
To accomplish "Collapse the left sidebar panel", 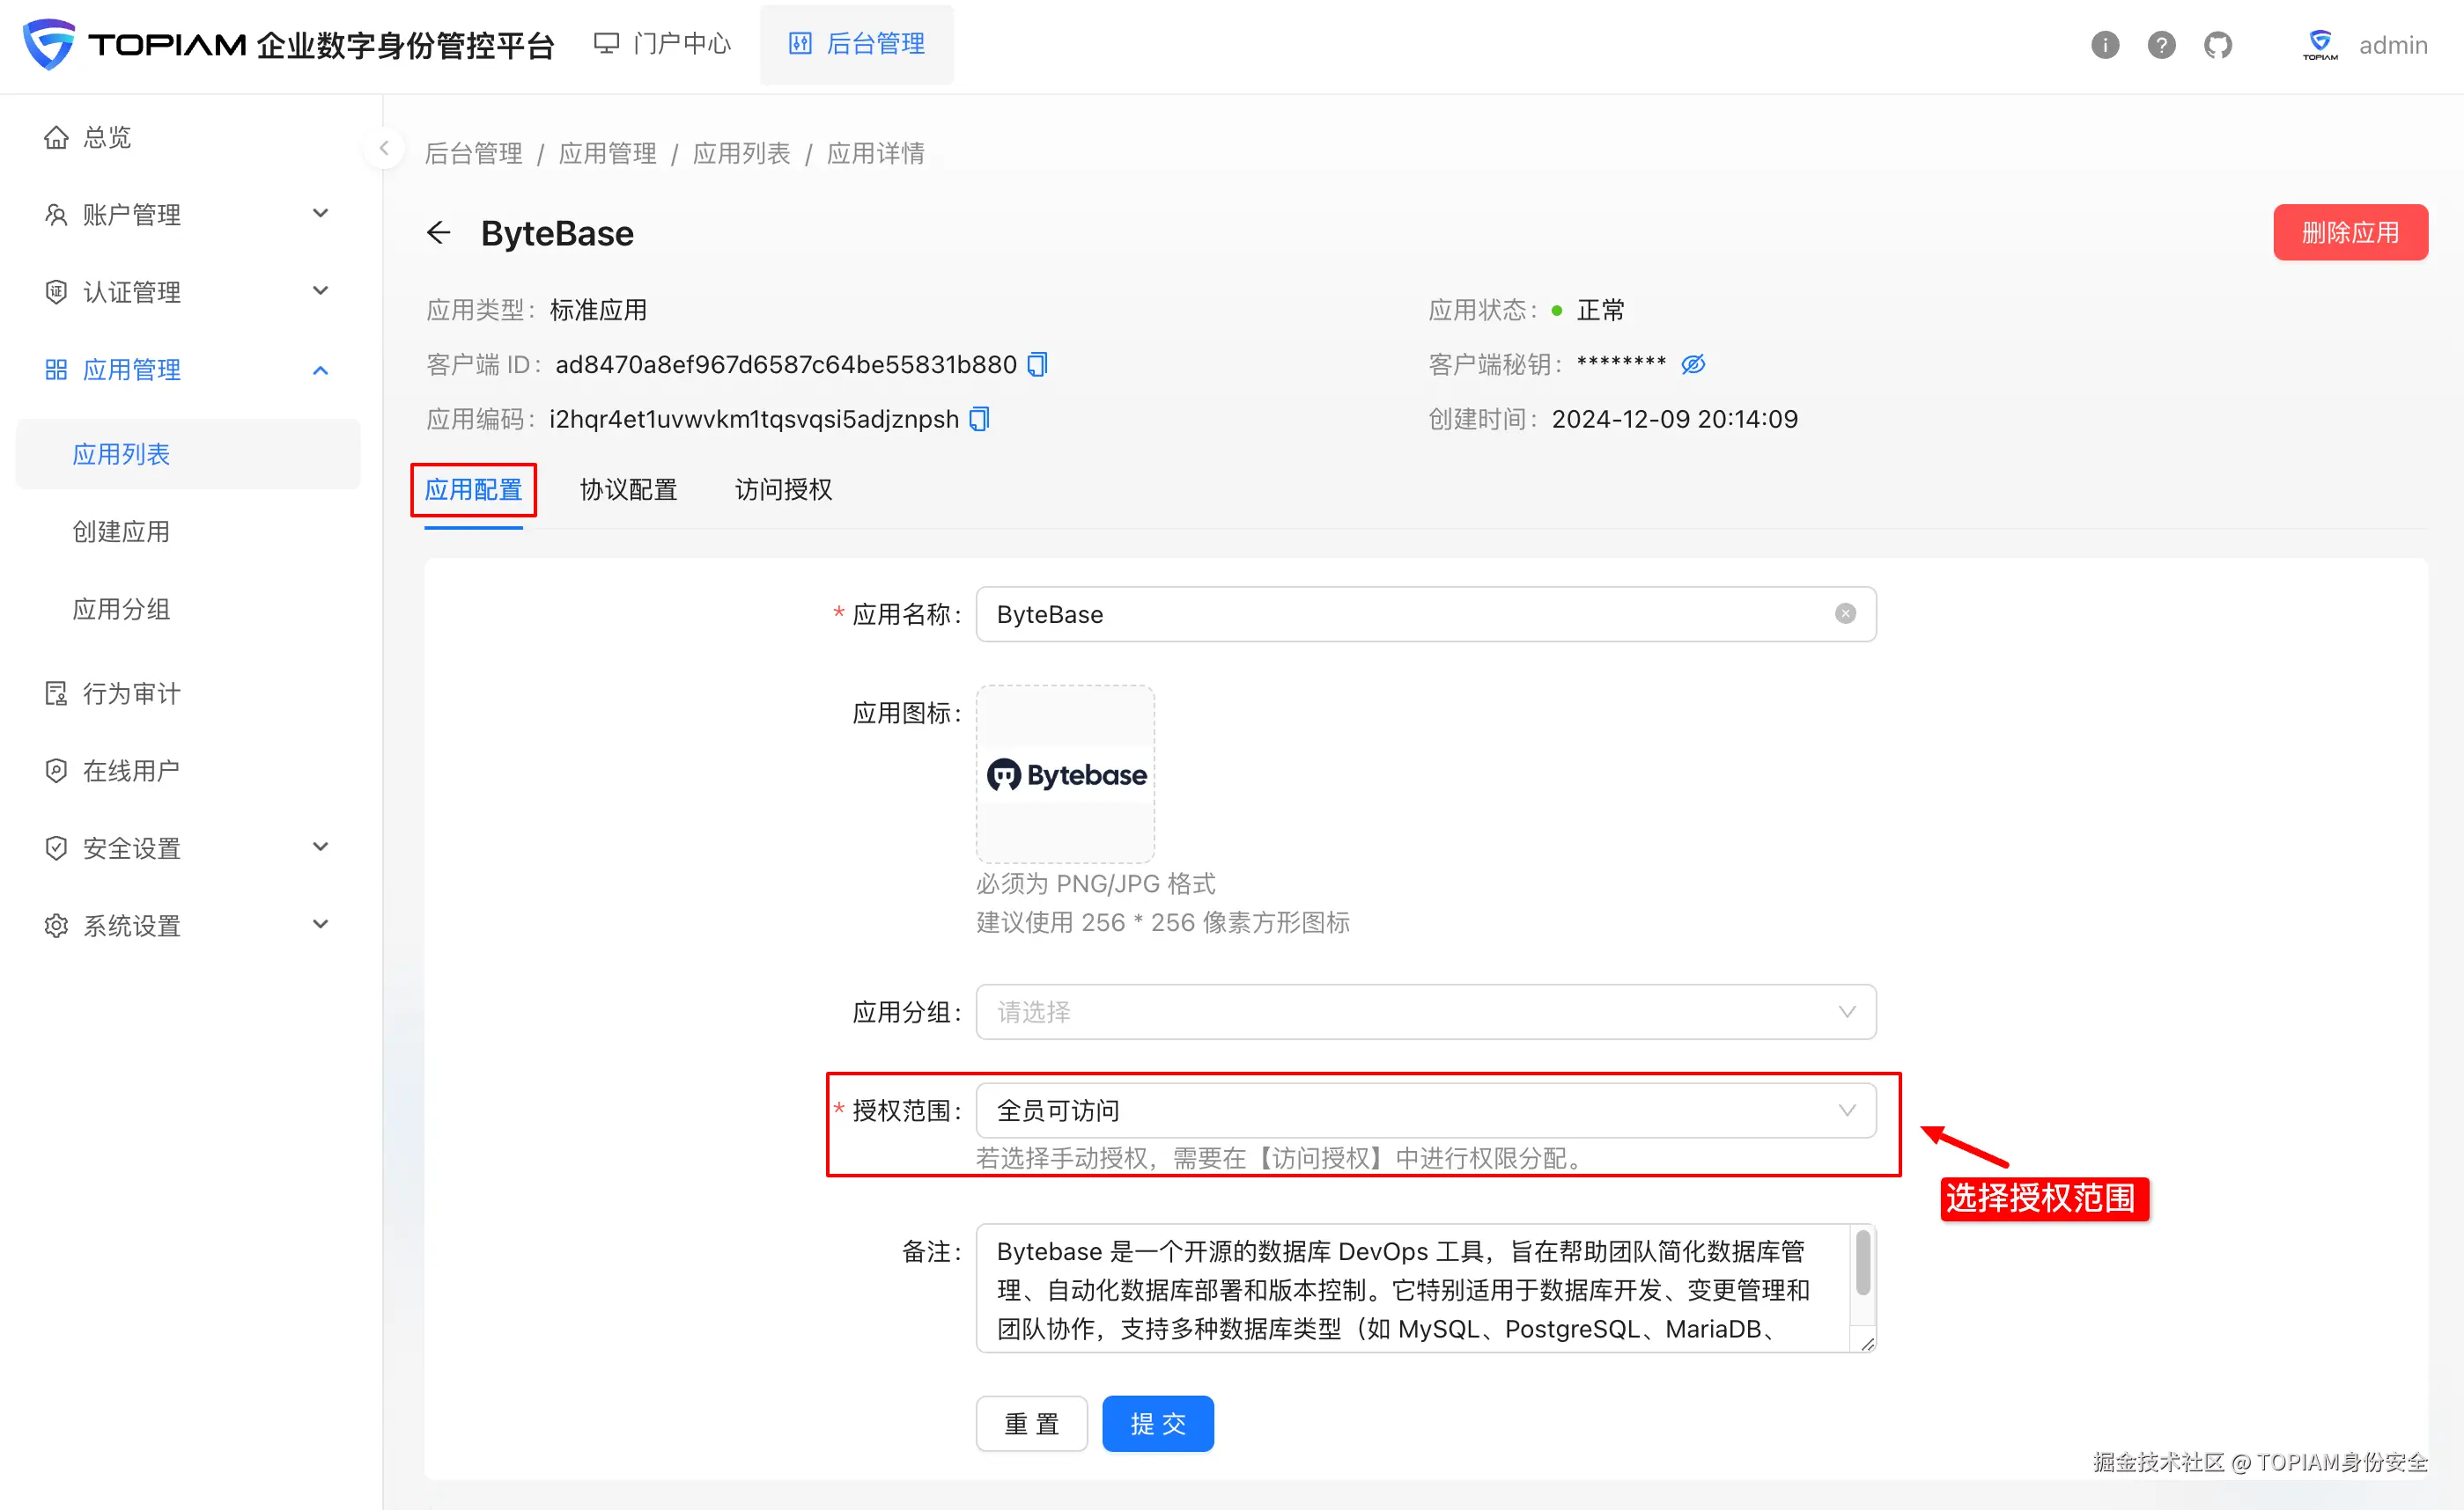I will tap(384, 149).
